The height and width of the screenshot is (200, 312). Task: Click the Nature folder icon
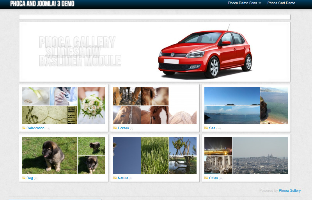coord(115,178)
